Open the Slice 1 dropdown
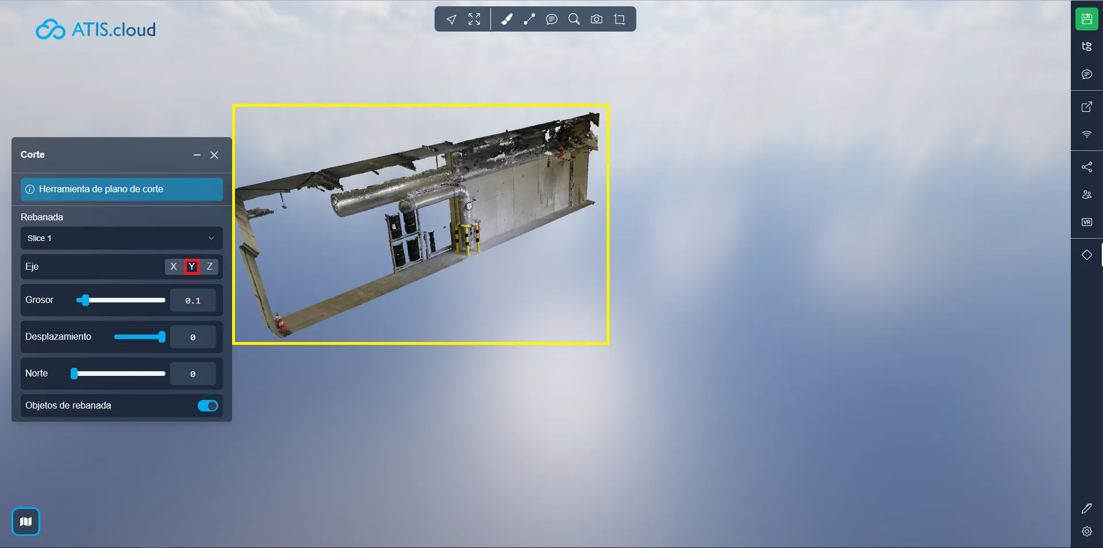Viewport: 1103px width, 548px height. [121, 238]
